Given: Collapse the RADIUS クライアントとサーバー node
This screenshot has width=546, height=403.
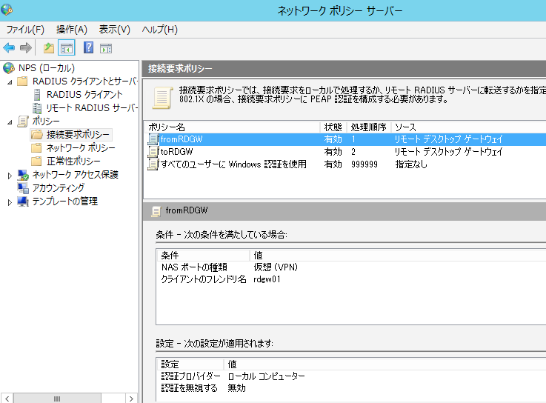Looking at the screenshot, I should pos(10,82).
